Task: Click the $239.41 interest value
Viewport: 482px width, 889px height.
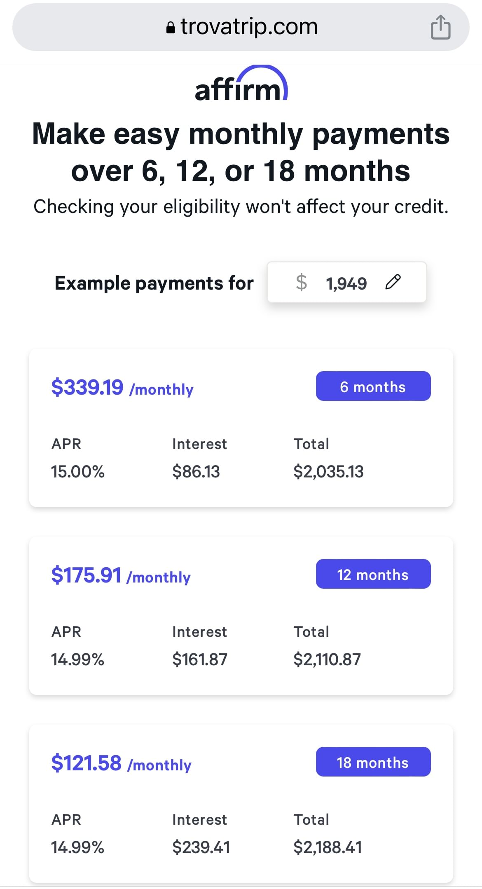Action: point(201,847)
